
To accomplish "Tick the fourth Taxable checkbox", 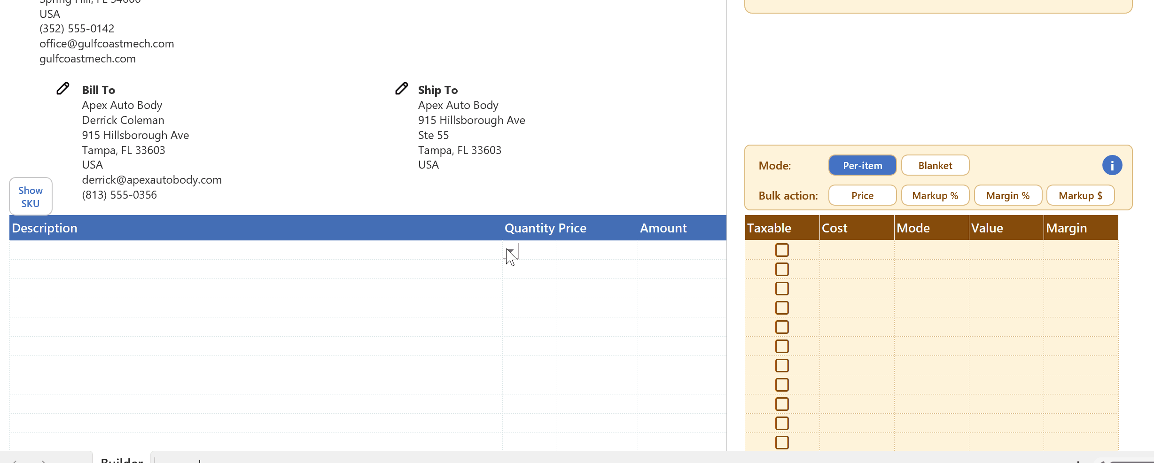I will coord(782,308).
